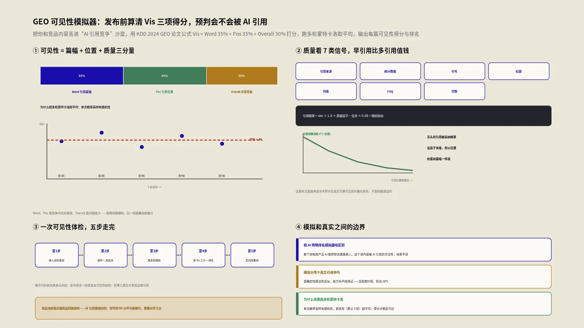Click heading '④ 模拟和真实之间的边界'
This screenshot has width=584, height=328.
[x=330, y=227]
